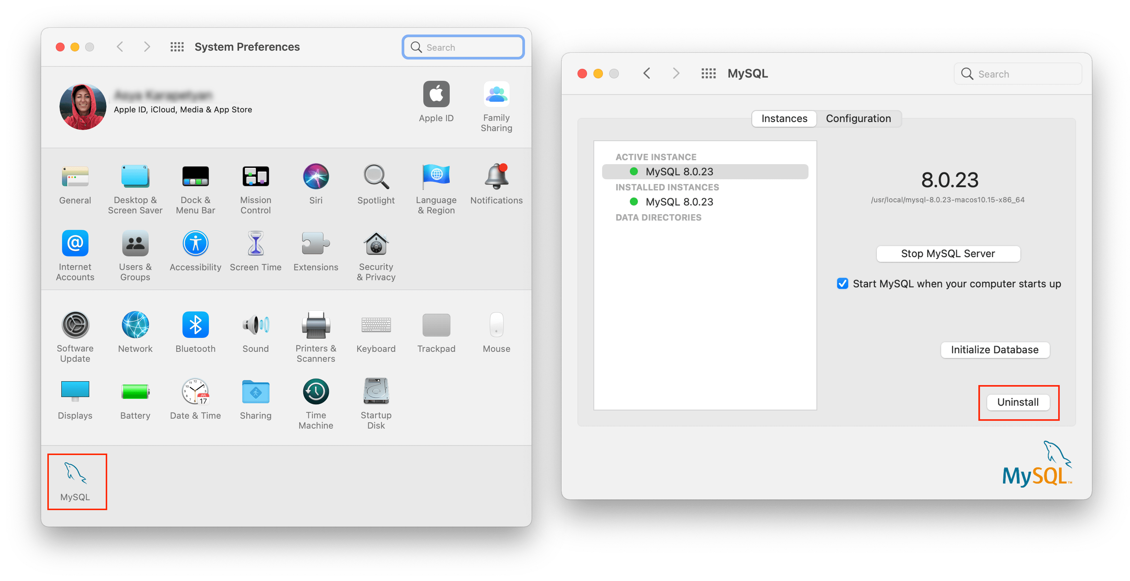
Task: Switch to the Instances tab
Action: click(x=784, y=119)
